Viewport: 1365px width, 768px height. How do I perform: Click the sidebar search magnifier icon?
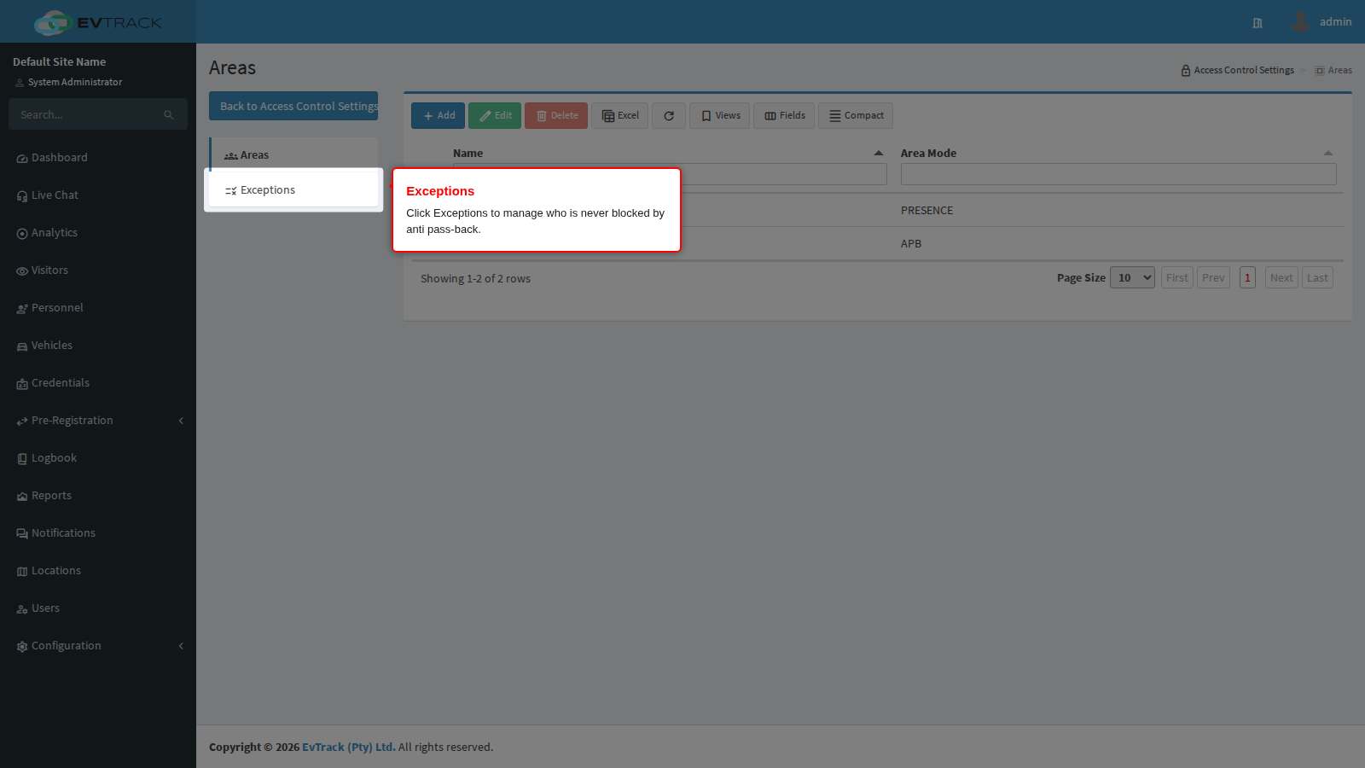tap(169, 114)
